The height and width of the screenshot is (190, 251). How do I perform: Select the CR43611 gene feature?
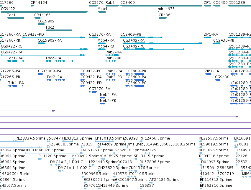point(163,18)
